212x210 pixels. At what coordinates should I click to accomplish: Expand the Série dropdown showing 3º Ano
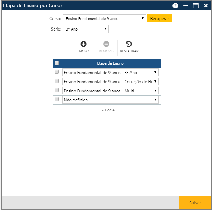(86, 29)
